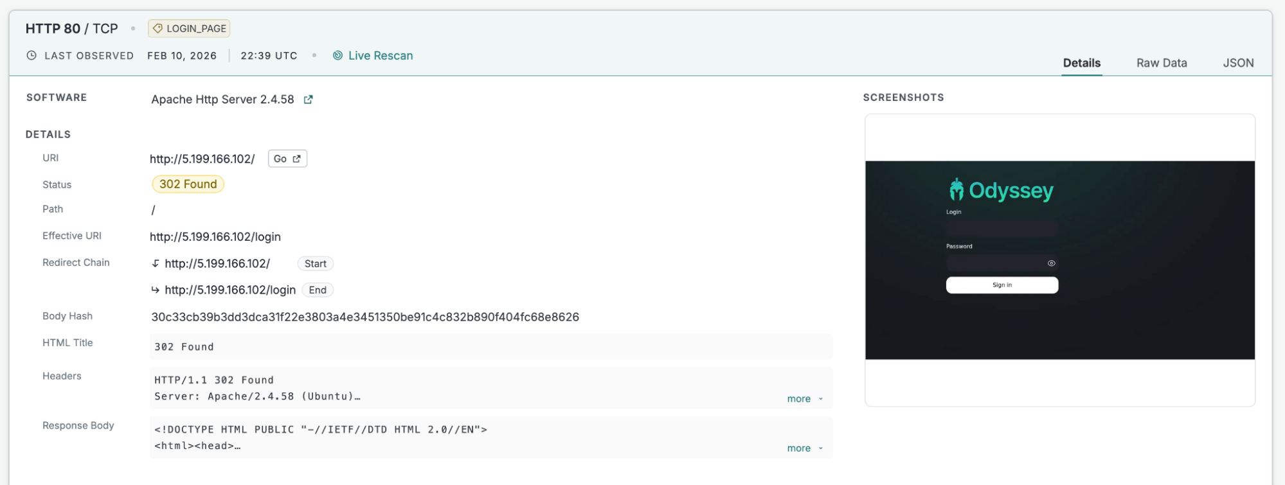Start a Live Rescan

point(380,56)
